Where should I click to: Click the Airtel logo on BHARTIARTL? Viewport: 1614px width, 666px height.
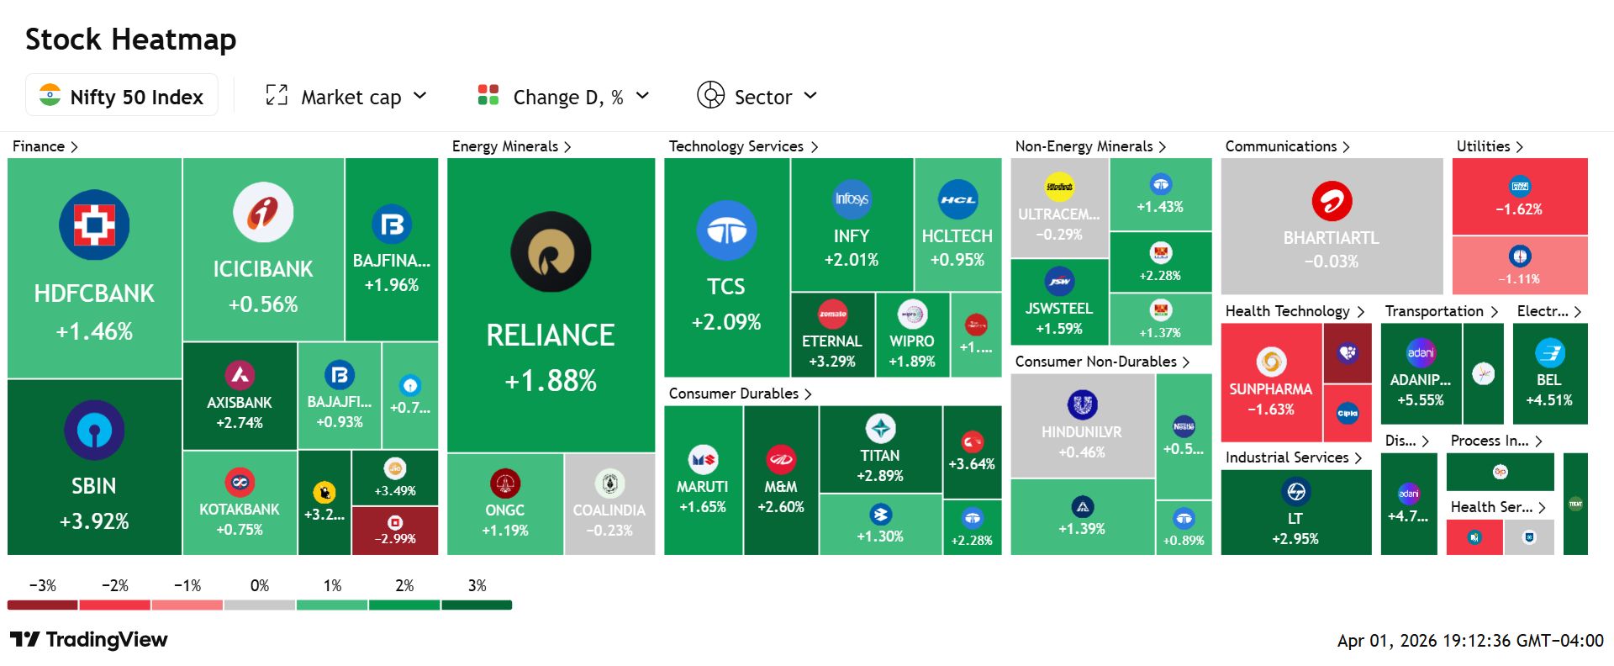pos(1332,202)
